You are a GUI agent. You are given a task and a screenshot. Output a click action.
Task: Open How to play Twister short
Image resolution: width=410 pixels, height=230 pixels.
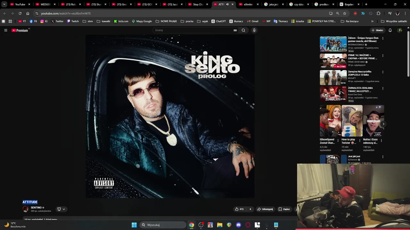pyautogui.click(x=352, y=121)
